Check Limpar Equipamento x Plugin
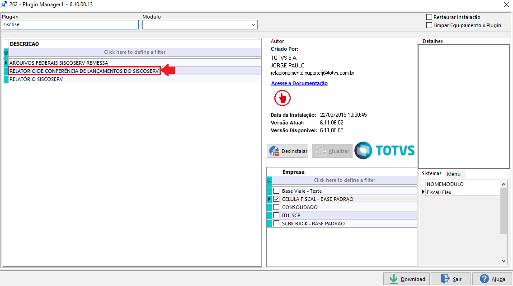Image resolution: width=513 pixels, height=286 pixels. tap(429, 25)
